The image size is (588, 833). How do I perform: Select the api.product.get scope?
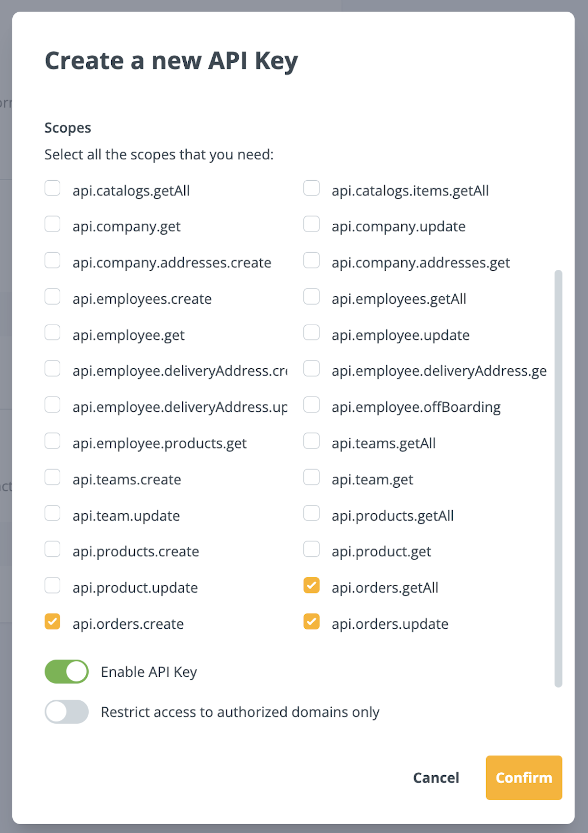(x=312, y=549)
